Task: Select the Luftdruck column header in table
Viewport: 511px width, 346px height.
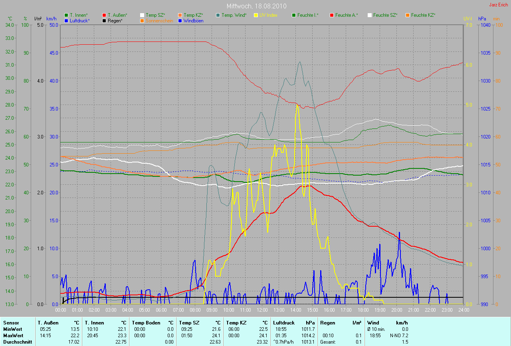Action: pyautogui.click(x=283, y=322)
